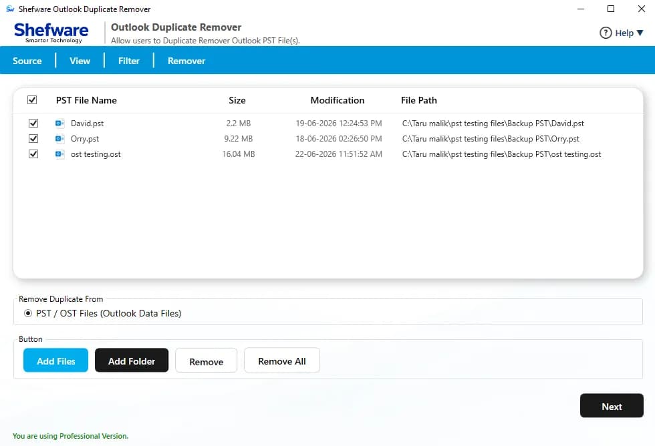Click the David.pst file path cell
Viewport: 655px width, 446px height.
point(493,124)
